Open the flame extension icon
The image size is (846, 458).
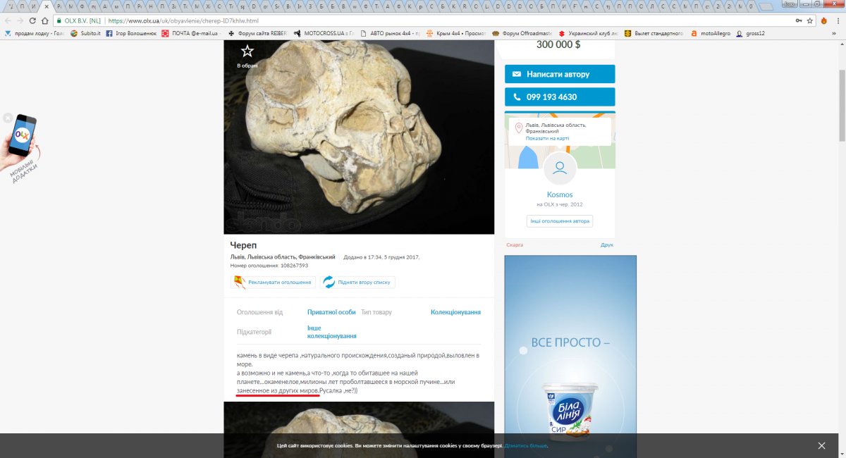pos(823,21)
